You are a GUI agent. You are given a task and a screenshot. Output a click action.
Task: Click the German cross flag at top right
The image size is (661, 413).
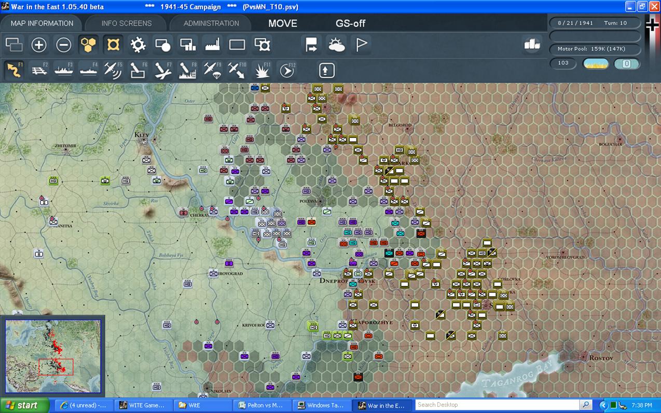click(x=652, y=25)
